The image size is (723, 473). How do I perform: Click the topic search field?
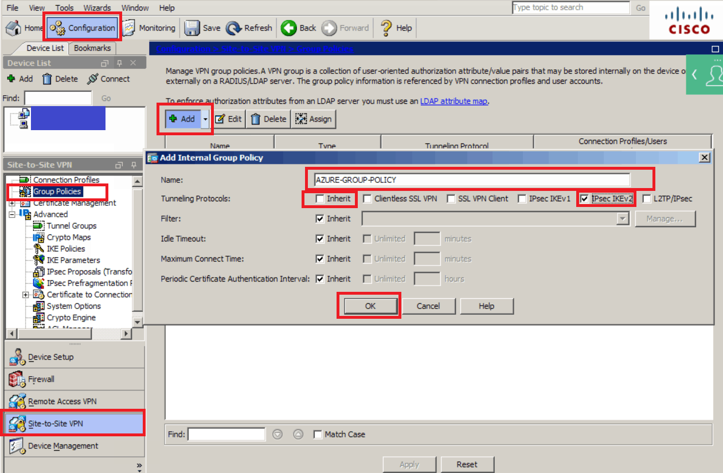click(570, 7)
